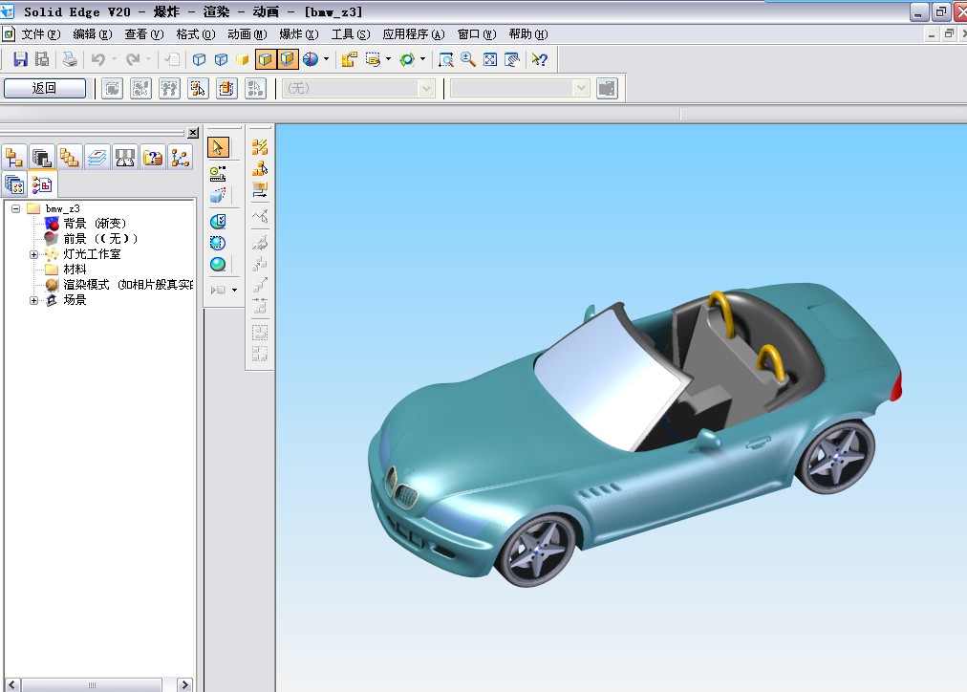This screenshot has width=967, height=692.
Task: Click the panel's horizontal scrollbar thumb
Action: (x=92, y=685)
